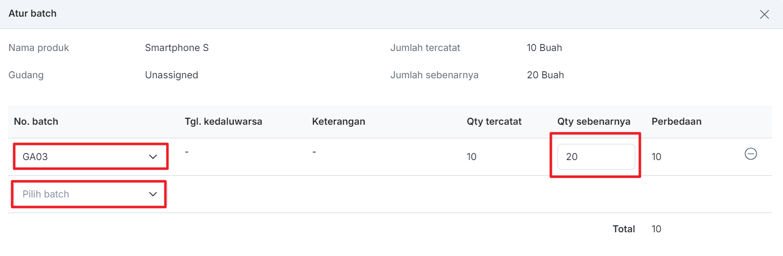
Task: Click the 20 Buah actual amount
Action: (x=545, y=75)
